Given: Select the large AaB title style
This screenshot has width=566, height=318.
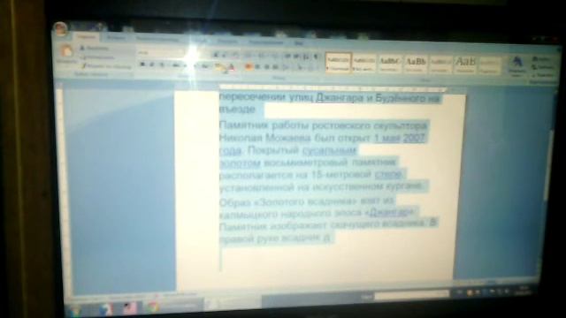Looking at the screenshot, I should coord(465,64).
